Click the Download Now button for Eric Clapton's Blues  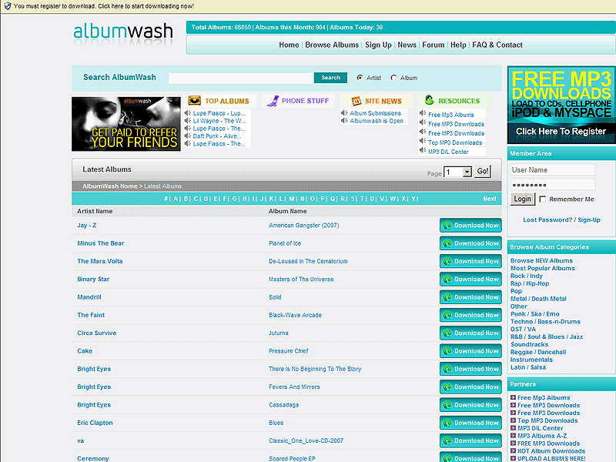(x=470, y=422)
